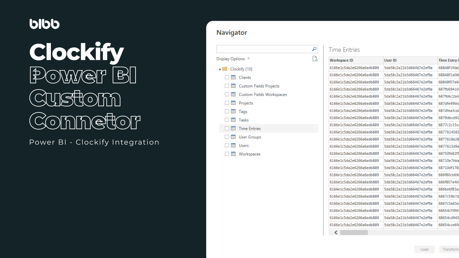Click the table icon next to Tags

233,111
